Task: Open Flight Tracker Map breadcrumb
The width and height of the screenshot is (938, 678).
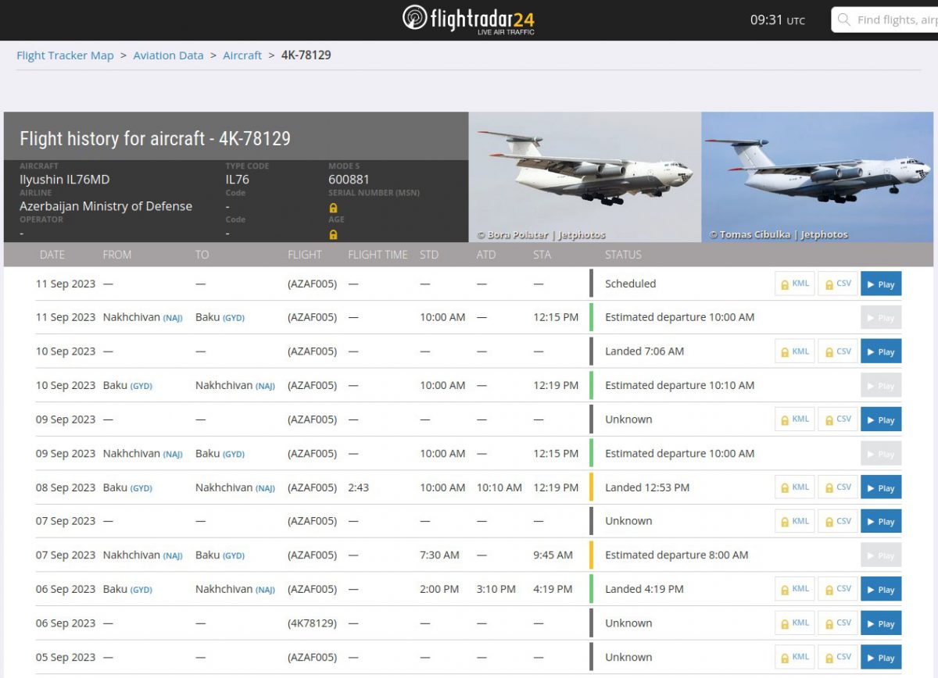Action: pos(65,55)
